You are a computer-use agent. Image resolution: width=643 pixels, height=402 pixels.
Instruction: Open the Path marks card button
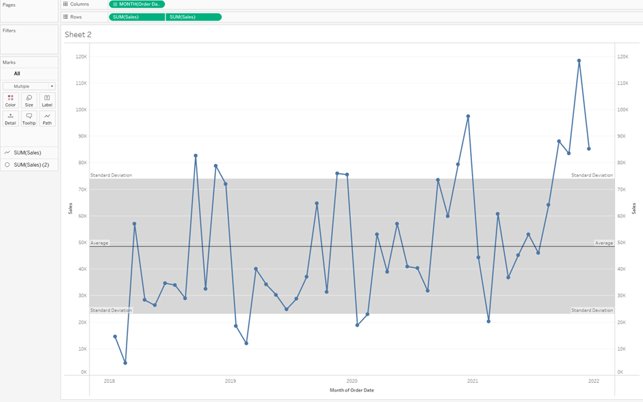click(x=47, y=118)
